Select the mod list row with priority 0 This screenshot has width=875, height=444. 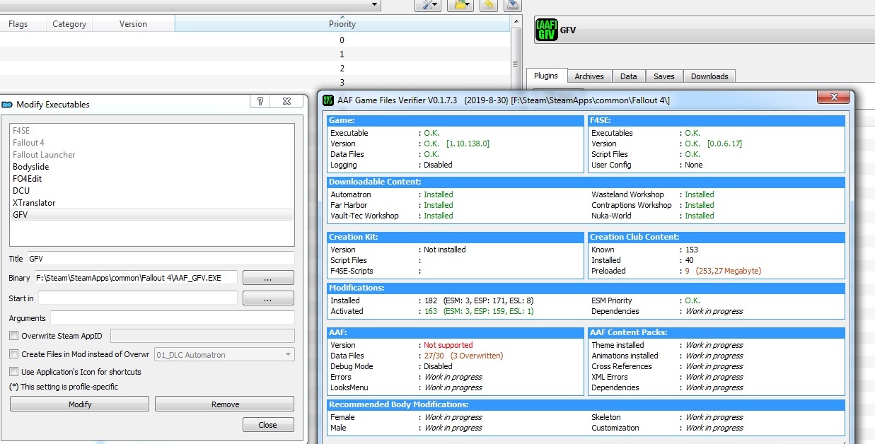255,40
